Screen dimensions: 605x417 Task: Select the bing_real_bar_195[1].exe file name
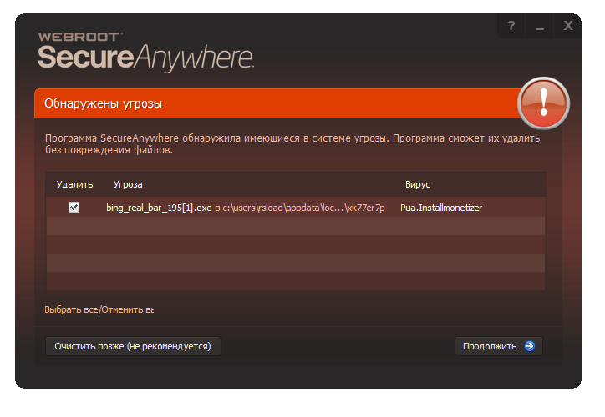click(159, 208)
